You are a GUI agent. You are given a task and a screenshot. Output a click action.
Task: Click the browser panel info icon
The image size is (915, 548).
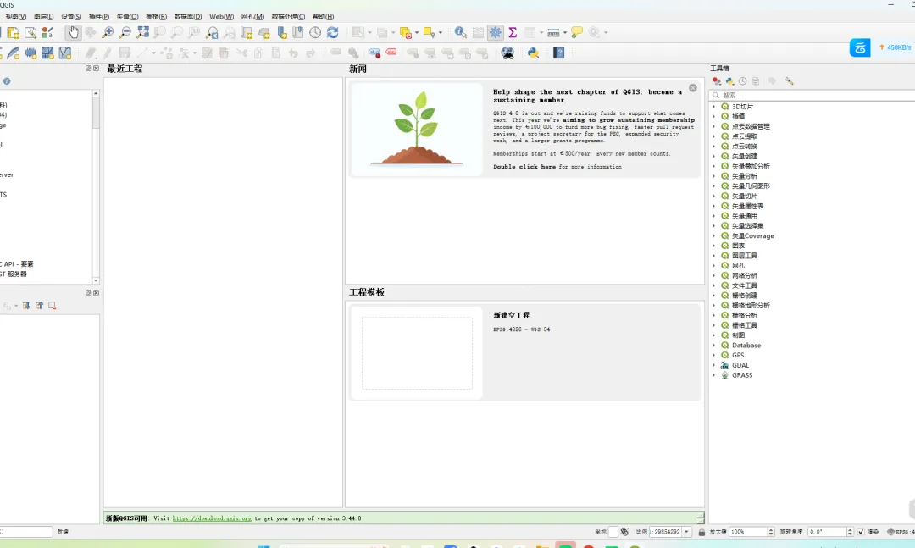pos(7,81)
